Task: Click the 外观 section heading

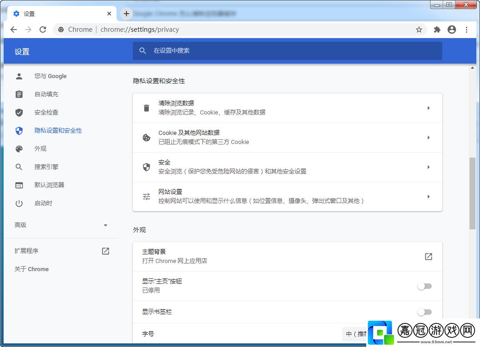Action: pyautogui.click(x=139, y=230)
